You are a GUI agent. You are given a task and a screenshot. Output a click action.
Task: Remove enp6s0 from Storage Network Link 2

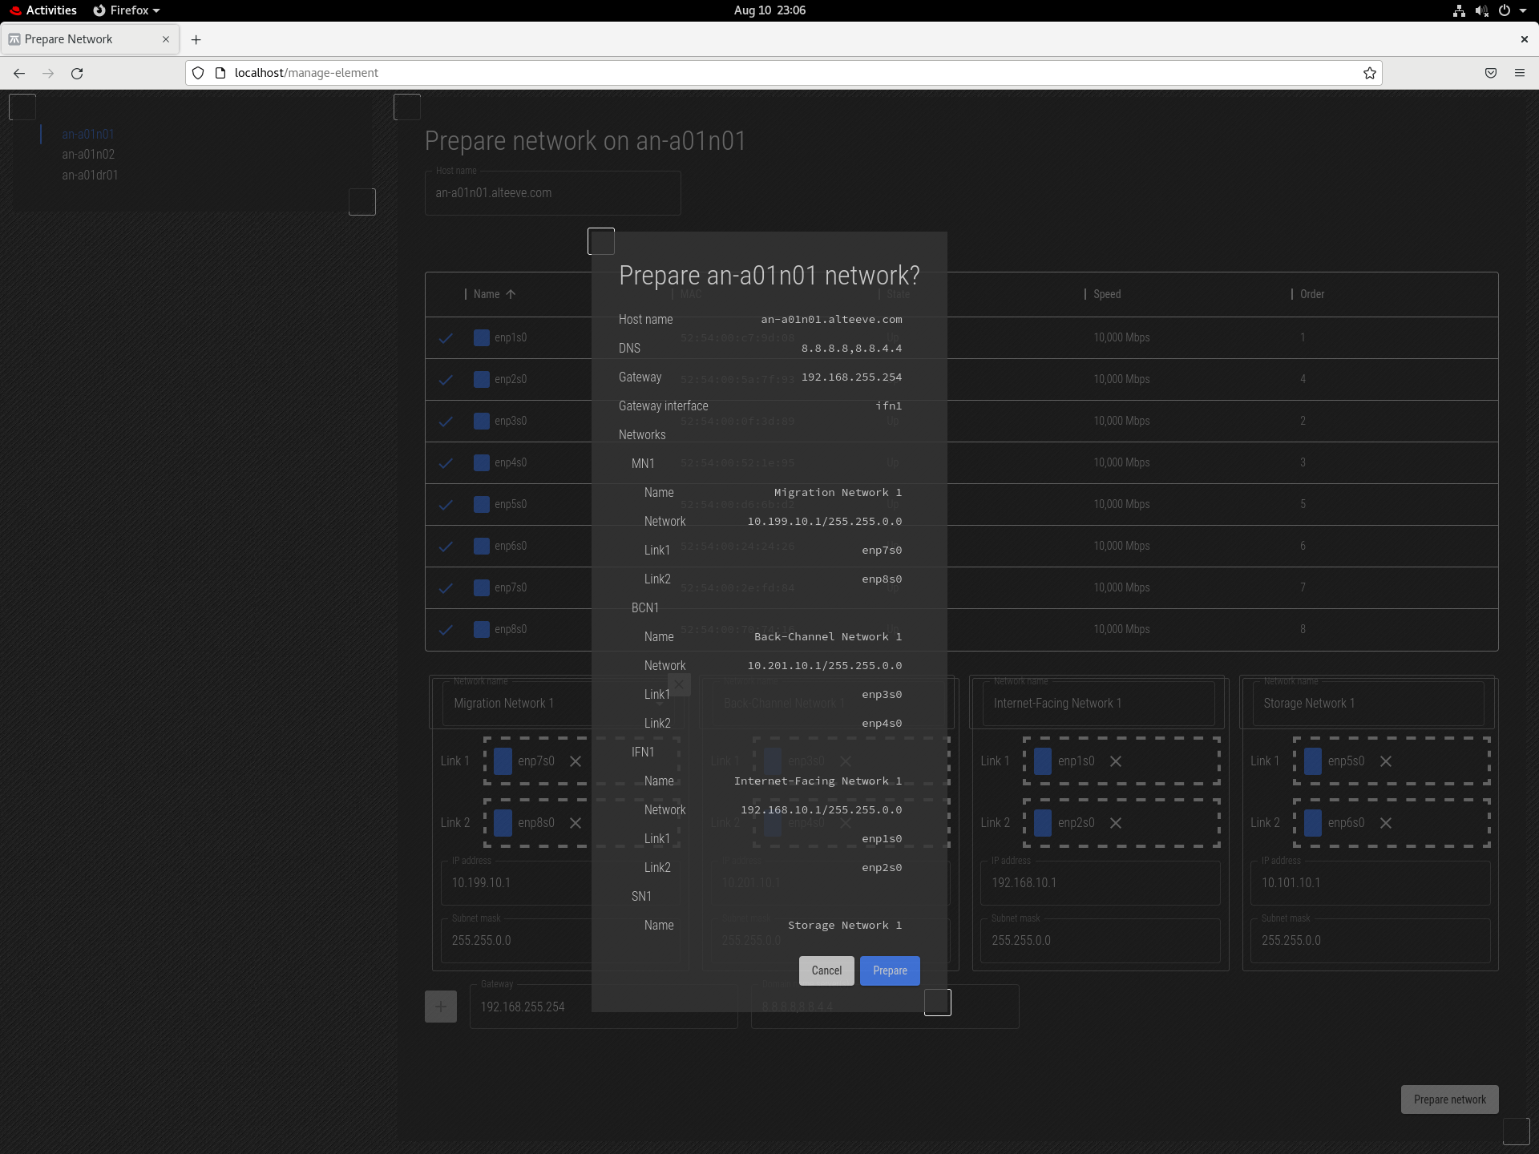pyautogui.click(x=1385, y=823)
